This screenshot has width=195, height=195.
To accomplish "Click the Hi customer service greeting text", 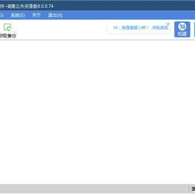I will coord(131,28).
